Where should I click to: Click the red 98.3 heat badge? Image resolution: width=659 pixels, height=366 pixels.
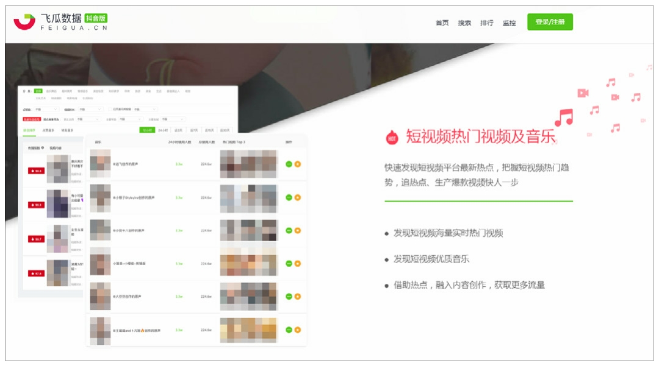click(x=36, y=205)
